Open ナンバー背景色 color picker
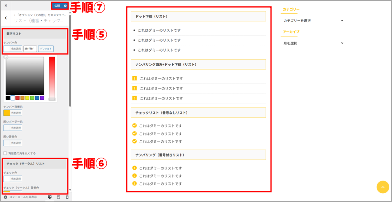The width and height of the screenshot is (392, 202). [x=13, y=113]
